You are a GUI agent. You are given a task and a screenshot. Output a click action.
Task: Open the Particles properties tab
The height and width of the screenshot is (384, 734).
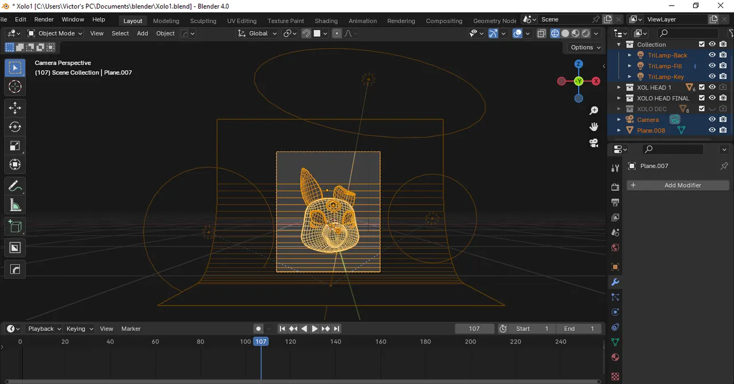tap(615, 297)
